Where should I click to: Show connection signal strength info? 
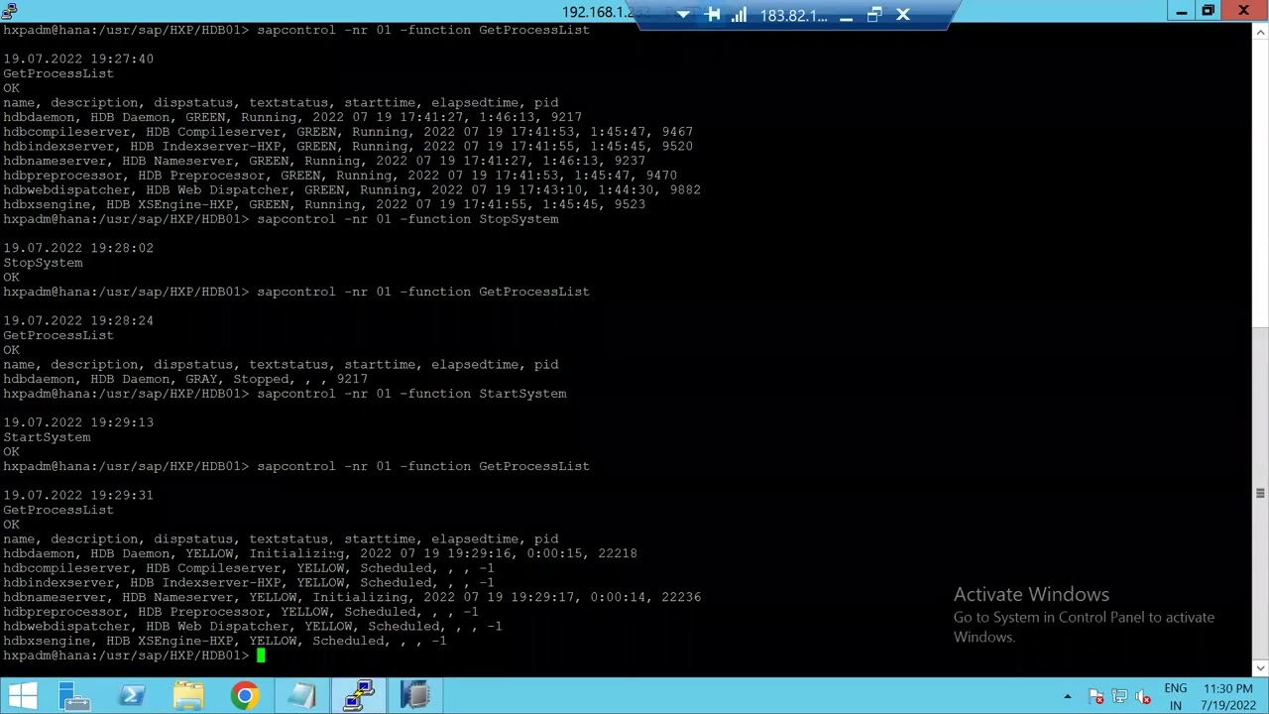click(739, 15)
